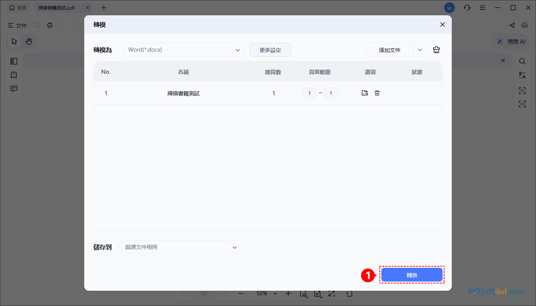The height and width of the screenshot is (306, 536).
Task: Open the 轉換為 Word(*.docx) format dropdown
Action: point(184,50)
